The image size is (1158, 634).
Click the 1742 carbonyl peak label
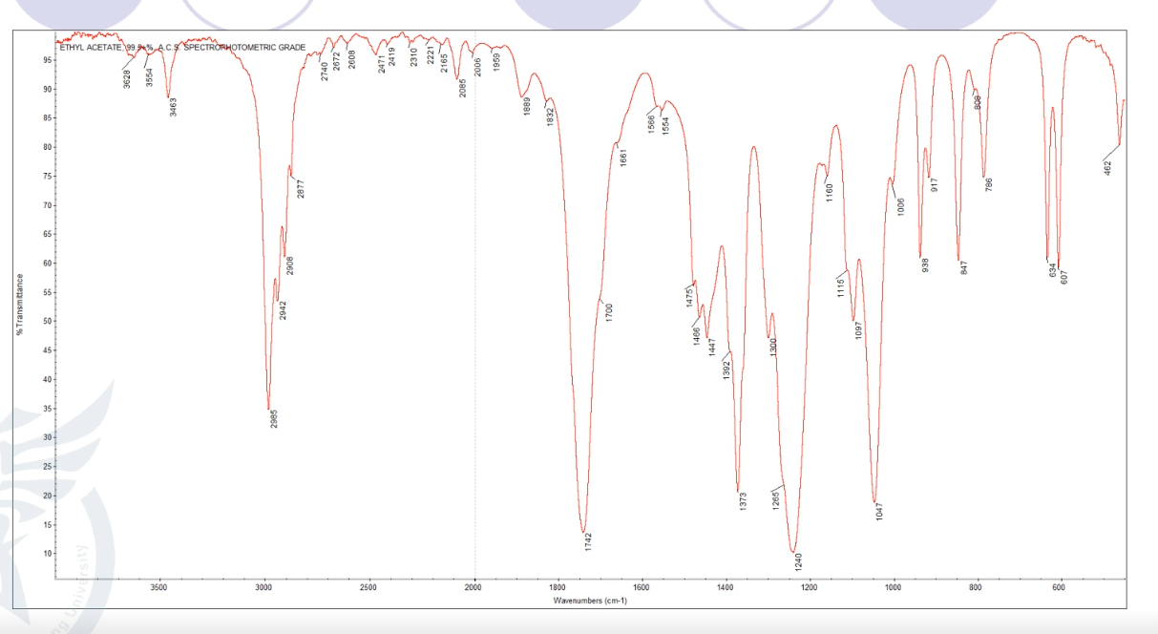click(589, 541)
